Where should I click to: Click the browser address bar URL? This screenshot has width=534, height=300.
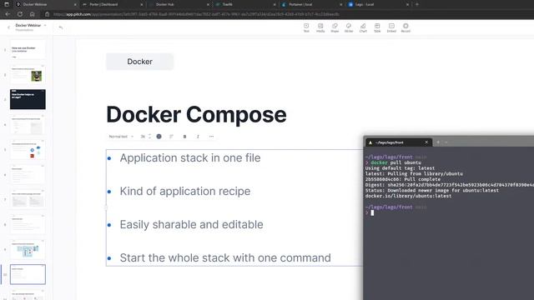pyautogui.click(x=196, y=14)
